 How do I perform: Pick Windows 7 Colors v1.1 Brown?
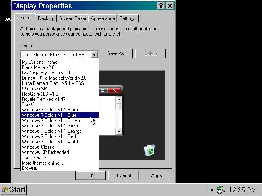(x=60, y=120)
